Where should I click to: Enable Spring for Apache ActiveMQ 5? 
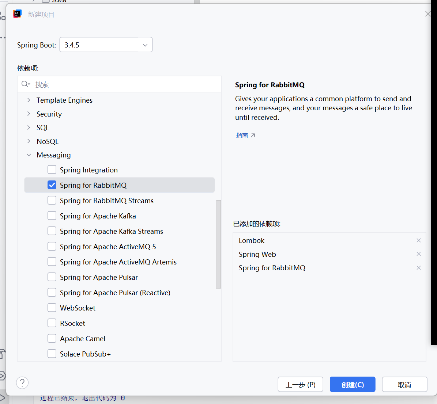(52, 246)
